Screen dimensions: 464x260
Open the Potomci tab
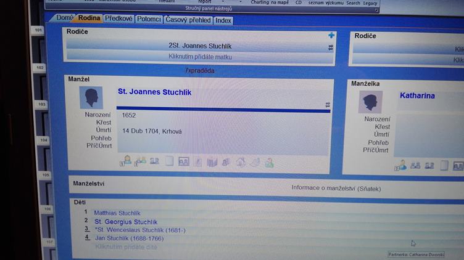coord(149,20)
